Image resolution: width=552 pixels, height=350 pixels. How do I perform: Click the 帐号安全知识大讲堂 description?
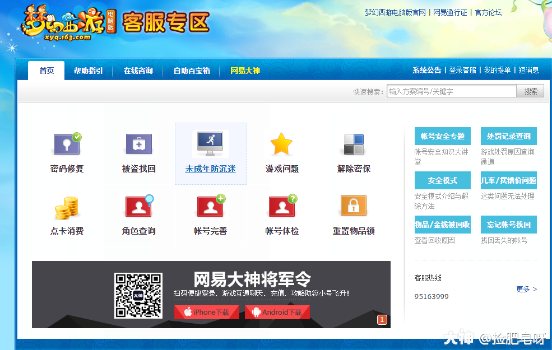(441, 157)
